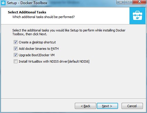
Task: Click the instruction paragraph about additional tasks
Action: tap(69, 32)
